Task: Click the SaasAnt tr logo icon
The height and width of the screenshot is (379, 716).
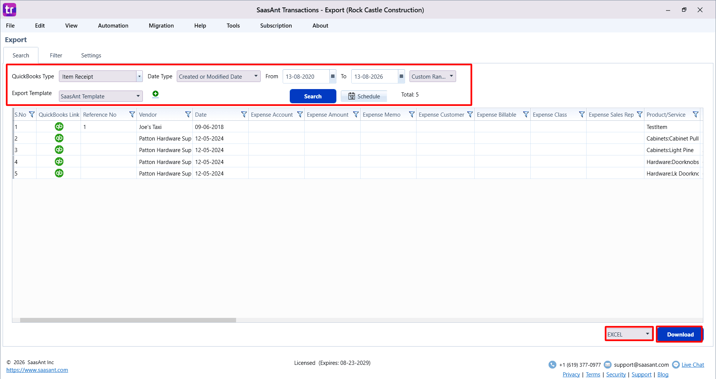Action: coord(10,10)
